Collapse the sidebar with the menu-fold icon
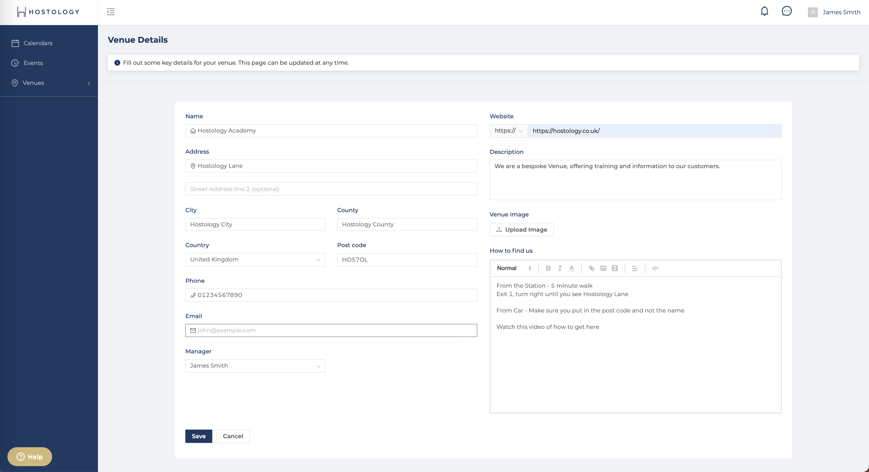869x472 pixels. [111, 12]
